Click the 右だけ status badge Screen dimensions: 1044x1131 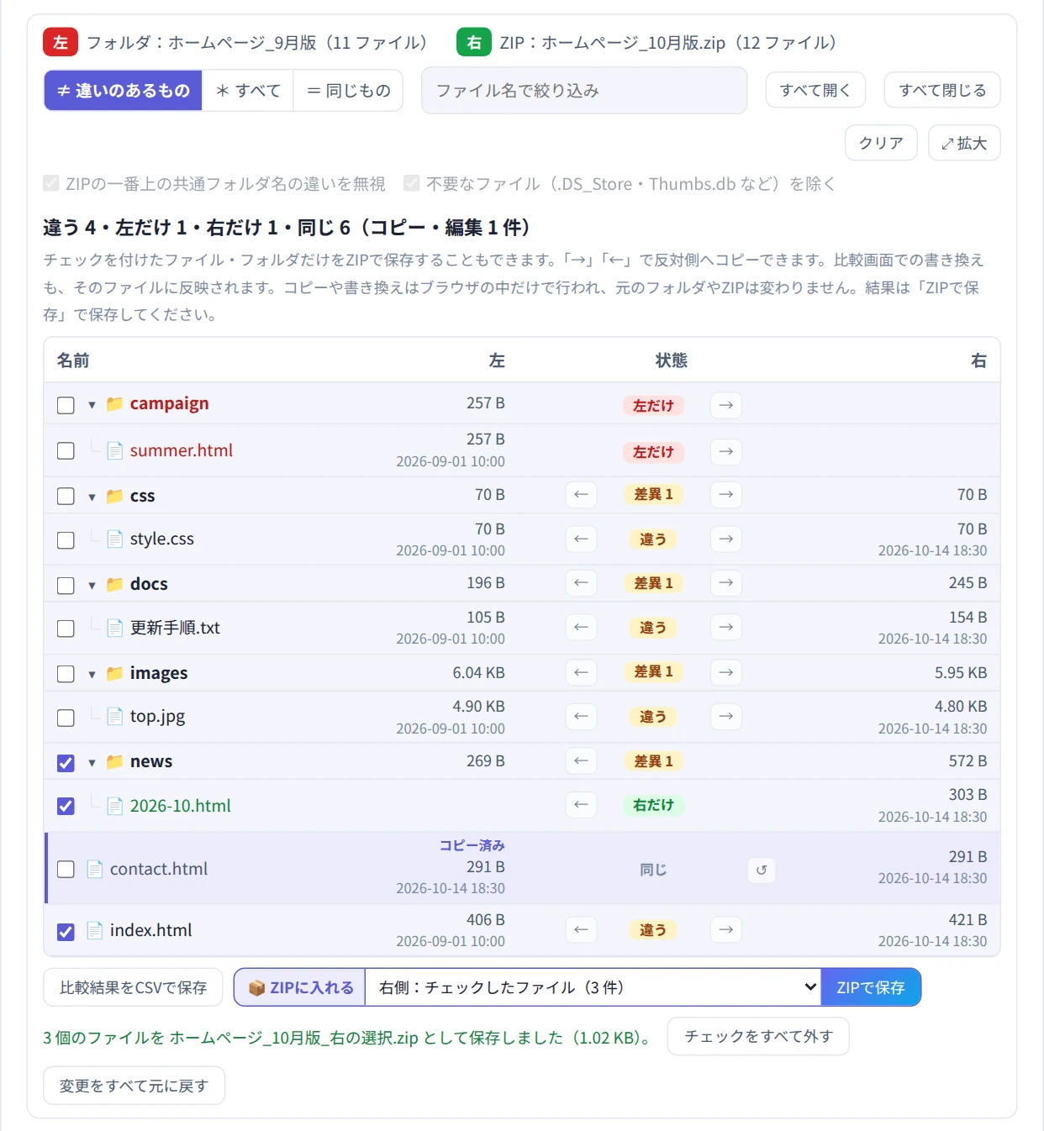point(653,805)
